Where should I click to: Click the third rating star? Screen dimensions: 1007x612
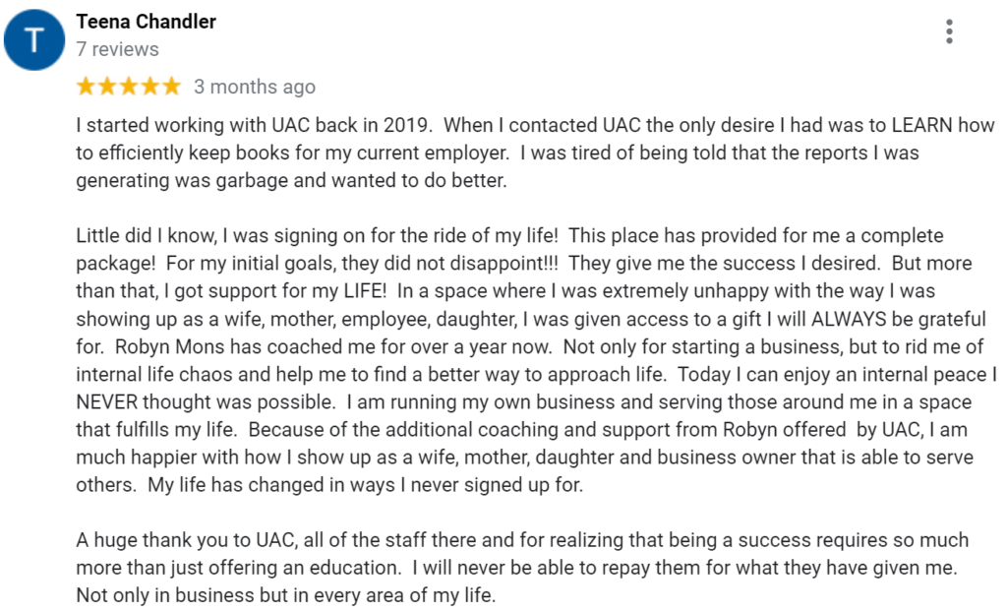129,87
